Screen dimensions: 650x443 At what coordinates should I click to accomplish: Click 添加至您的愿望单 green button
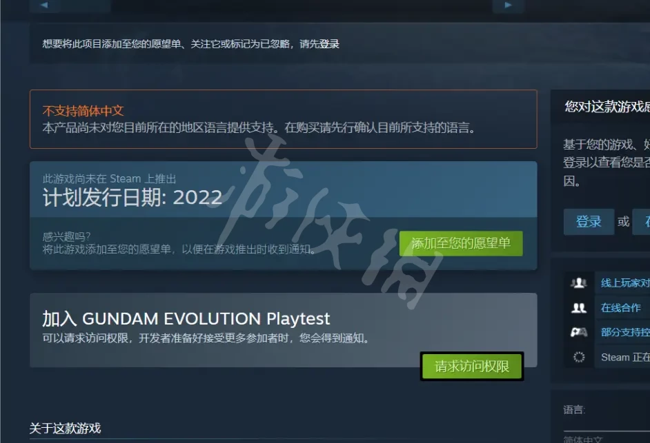[461, 243]
